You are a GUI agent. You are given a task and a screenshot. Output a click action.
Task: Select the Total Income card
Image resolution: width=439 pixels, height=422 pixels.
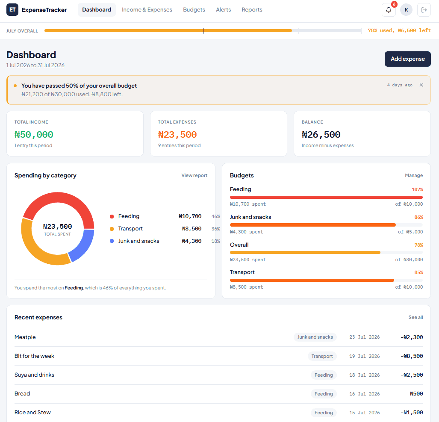pos(75,133)
